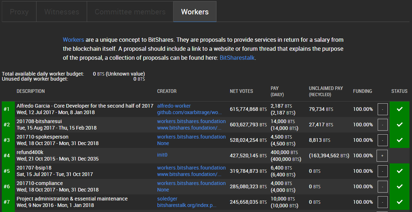Click unclaimed pay 79,734 BTS

point(321,109)
